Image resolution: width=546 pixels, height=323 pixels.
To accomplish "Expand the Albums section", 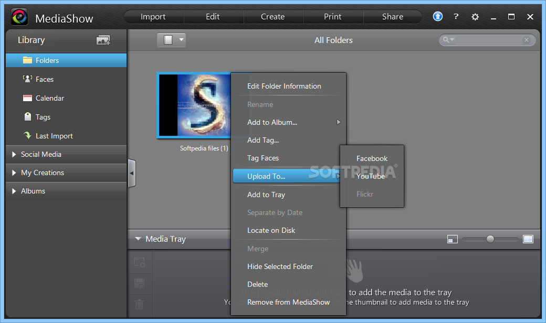I will tap(14, 191).
